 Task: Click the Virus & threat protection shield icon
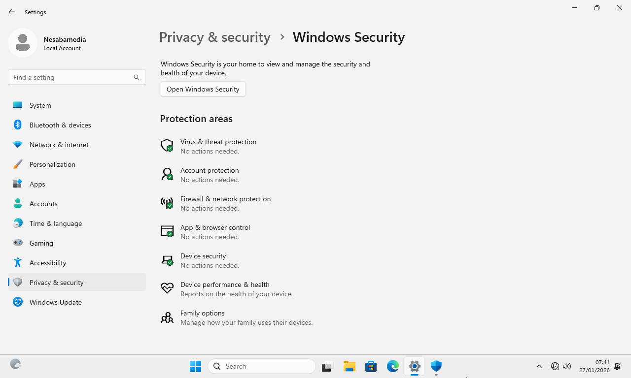tap(167, 146)
